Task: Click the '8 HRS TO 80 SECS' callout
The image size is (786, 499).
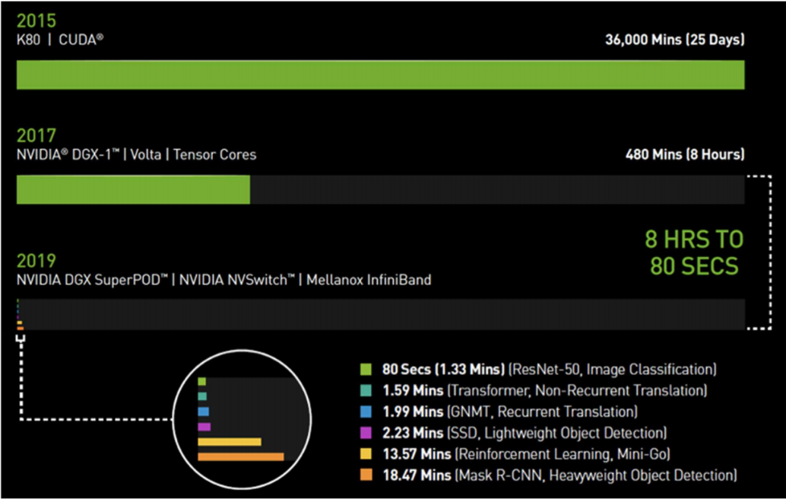Action: [694, 253]
